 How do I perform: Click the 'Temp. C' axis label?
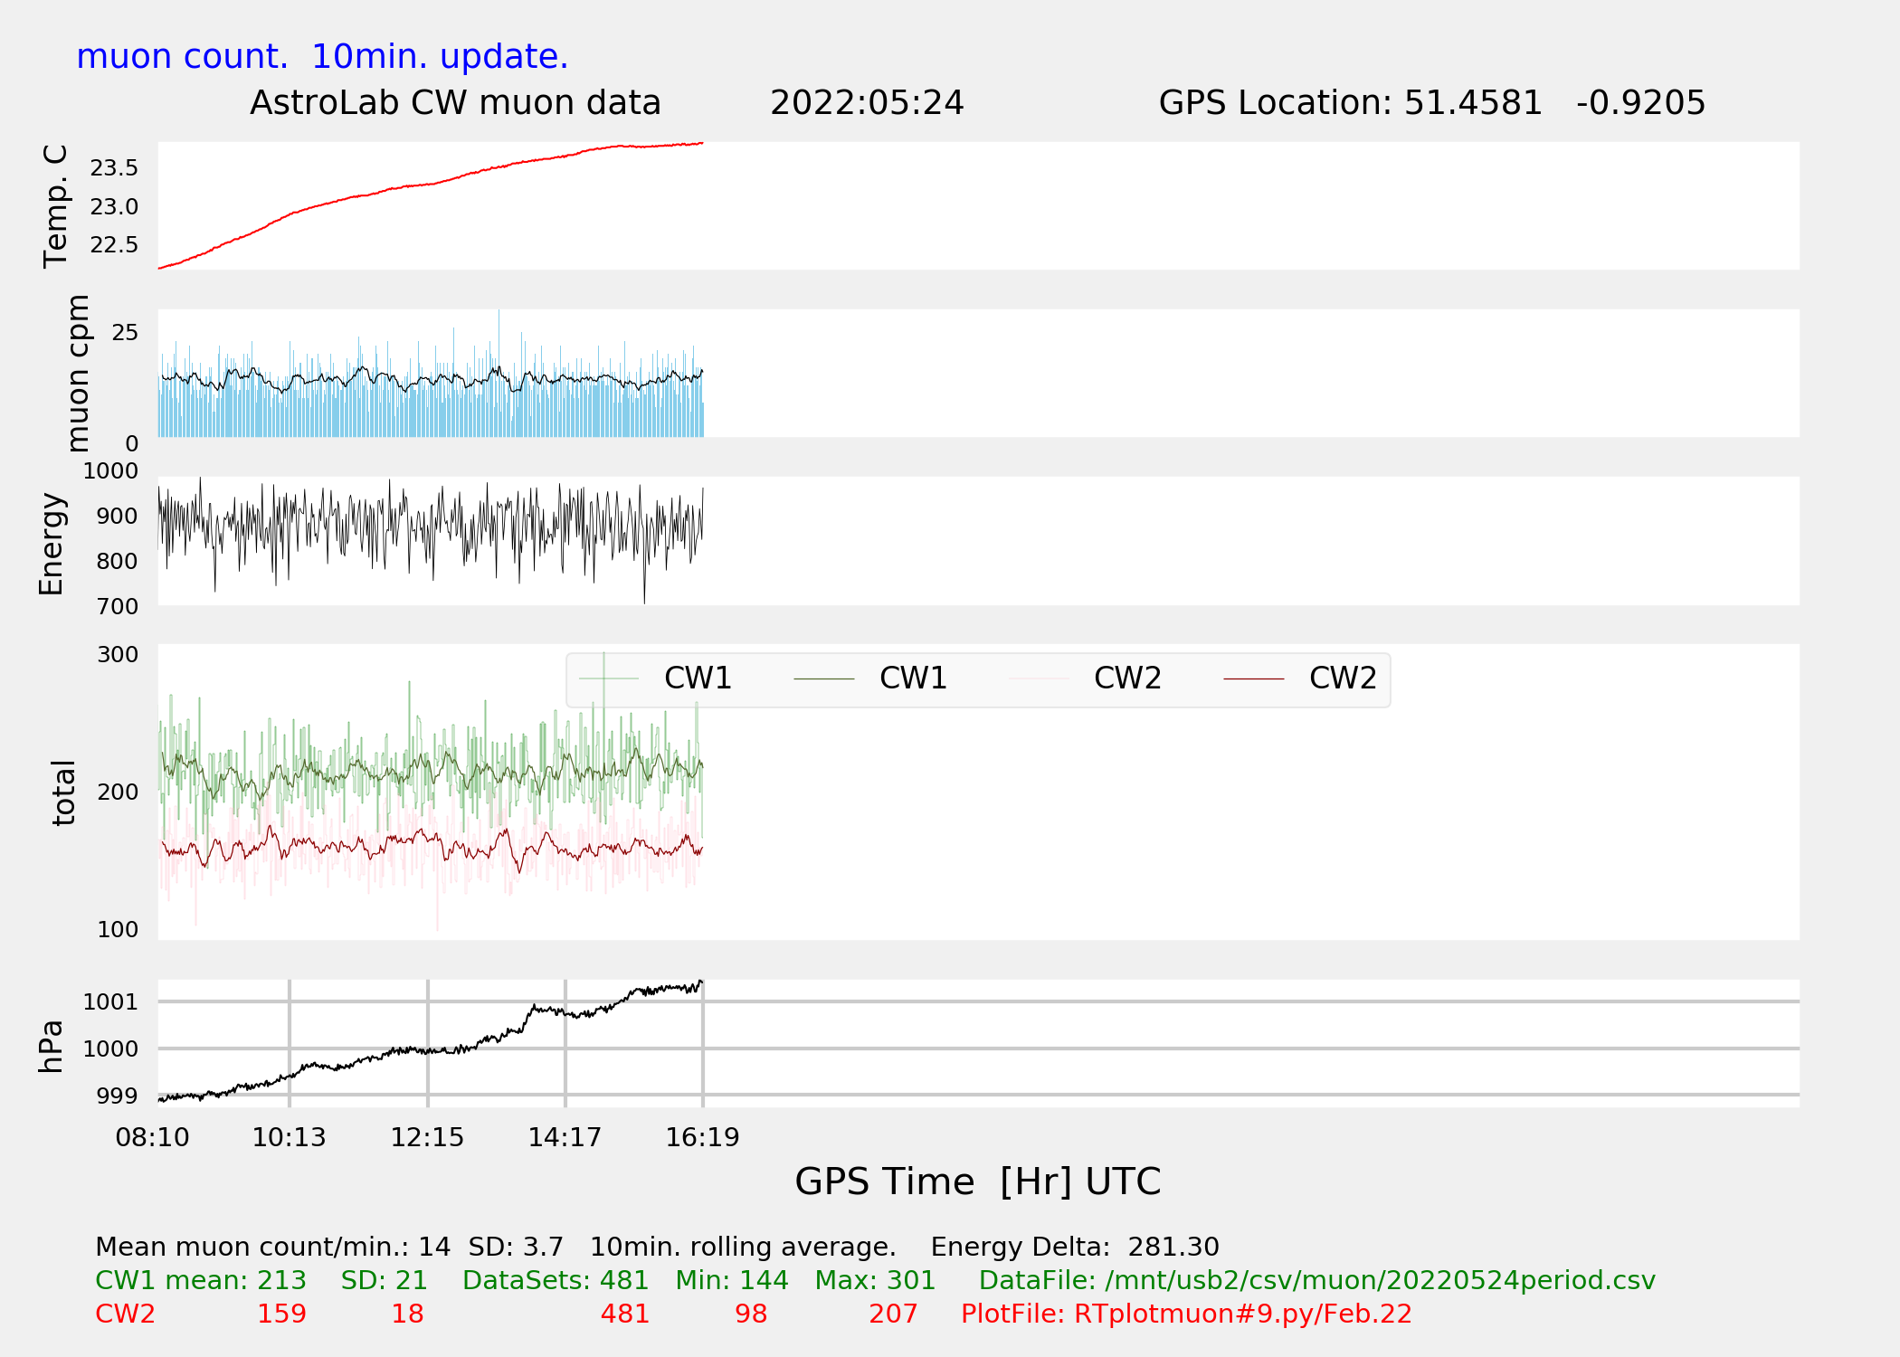(55, 206)
